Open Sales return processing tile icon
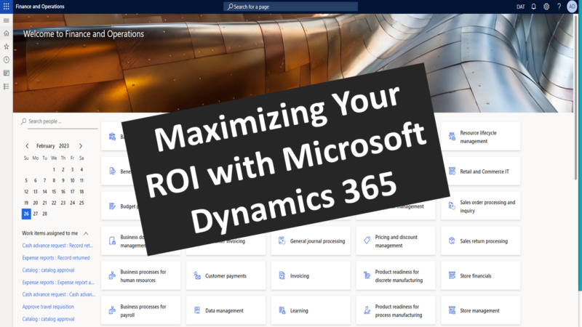The width and height of the screenshot is (582, 327). pyautogui.click(x=452, y=241)
